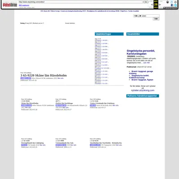
Task: Click the last Fotoalbum update link
Action: point(102,84)
